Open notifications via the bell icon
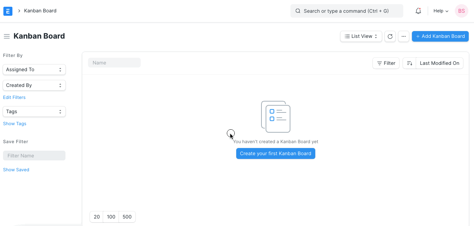Viewport: 474px width, 226px height. tap(418, 11)
